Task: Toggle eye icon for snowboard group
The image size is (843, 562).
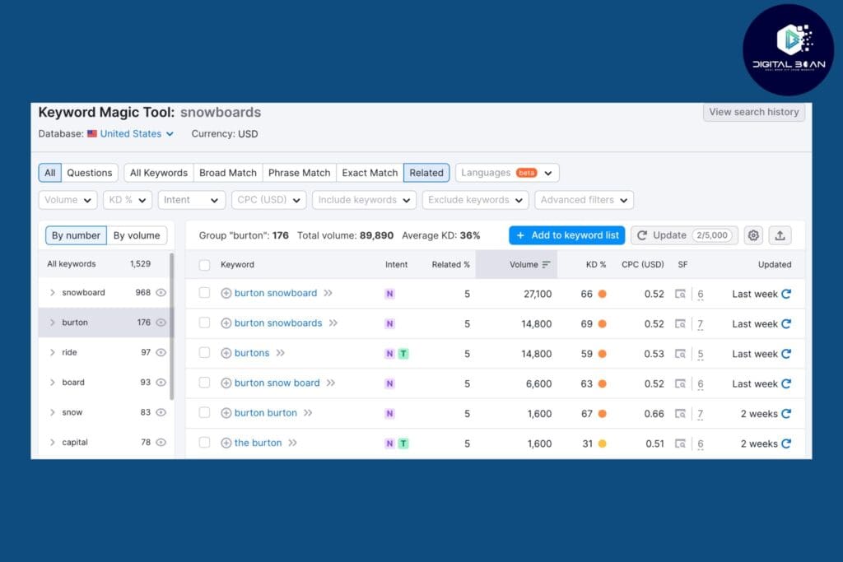Action: pyautogui.click(x=161, y=293)
